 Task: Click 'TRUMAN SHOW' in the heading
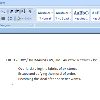41,60
